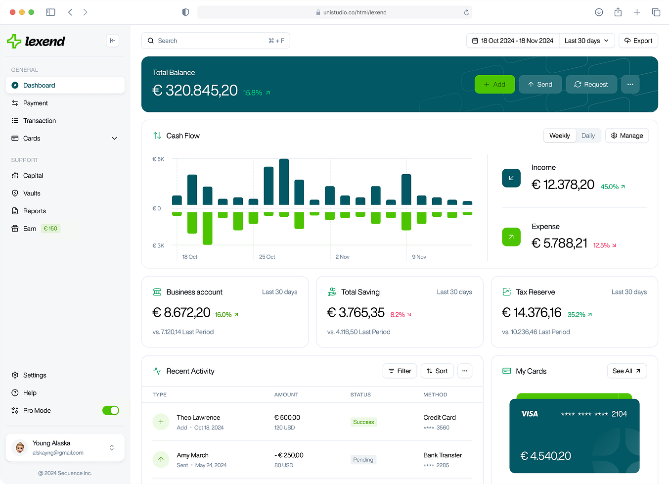This screenshot has height=484, width=669.
Task: Open the Last 30 days dropdown
Action: pyautogui.click(x=586, y=41)
